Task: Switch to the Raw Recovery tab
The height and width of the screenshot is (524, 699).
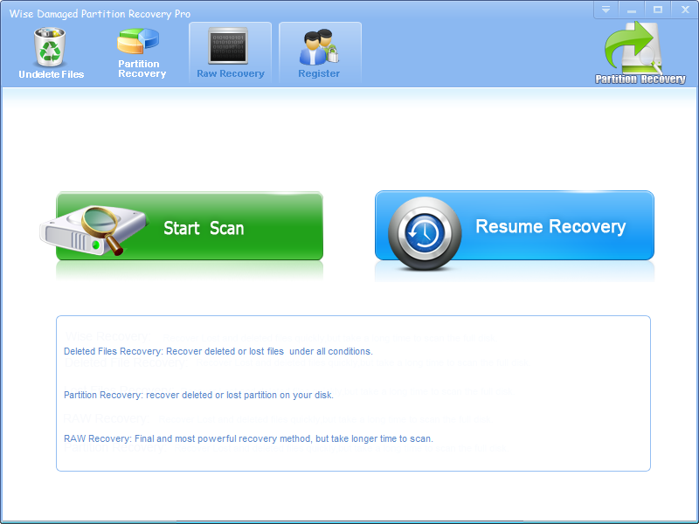Action: click(230, 52)
